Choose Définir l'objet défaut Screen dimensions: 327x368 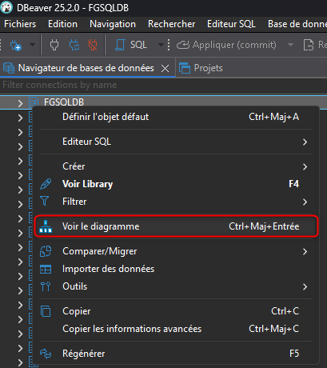click(176, 117)
